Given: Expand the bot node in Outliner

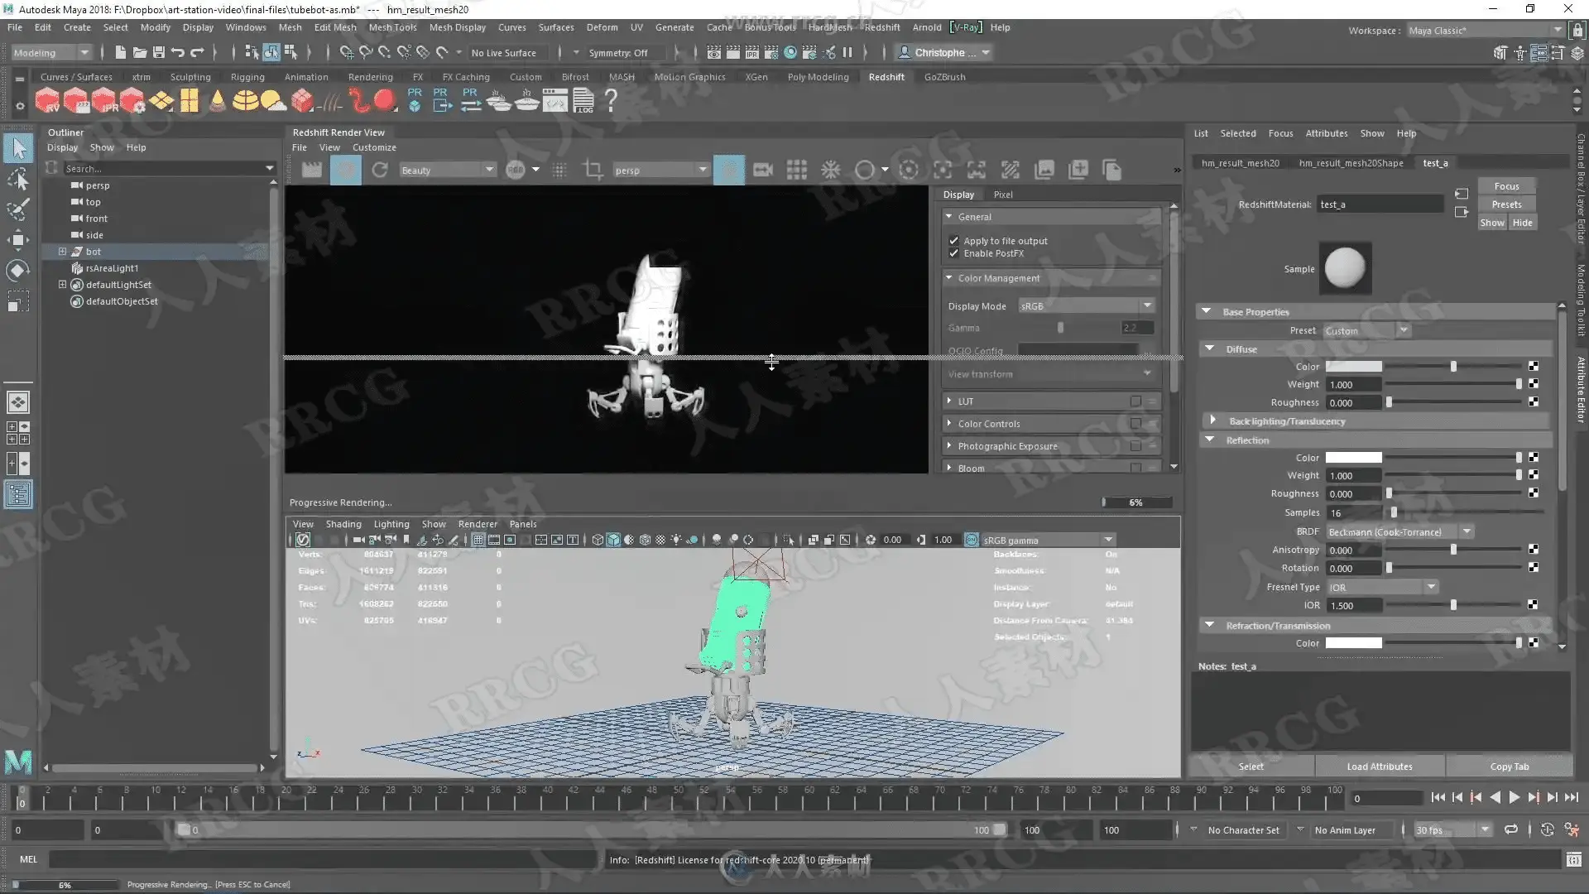Looking at the screenshot, I should point(62,252).
